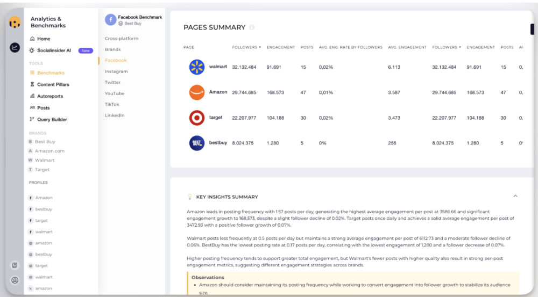Click walmart followers value 32.132.484
The width and height of the screenshot is (538, 297).
[x=244, y=67]
